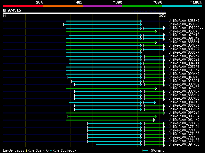Select the UniRef100_Q43246 label
This screenshot has height=153, width=205.
click(x=184, y=77)
